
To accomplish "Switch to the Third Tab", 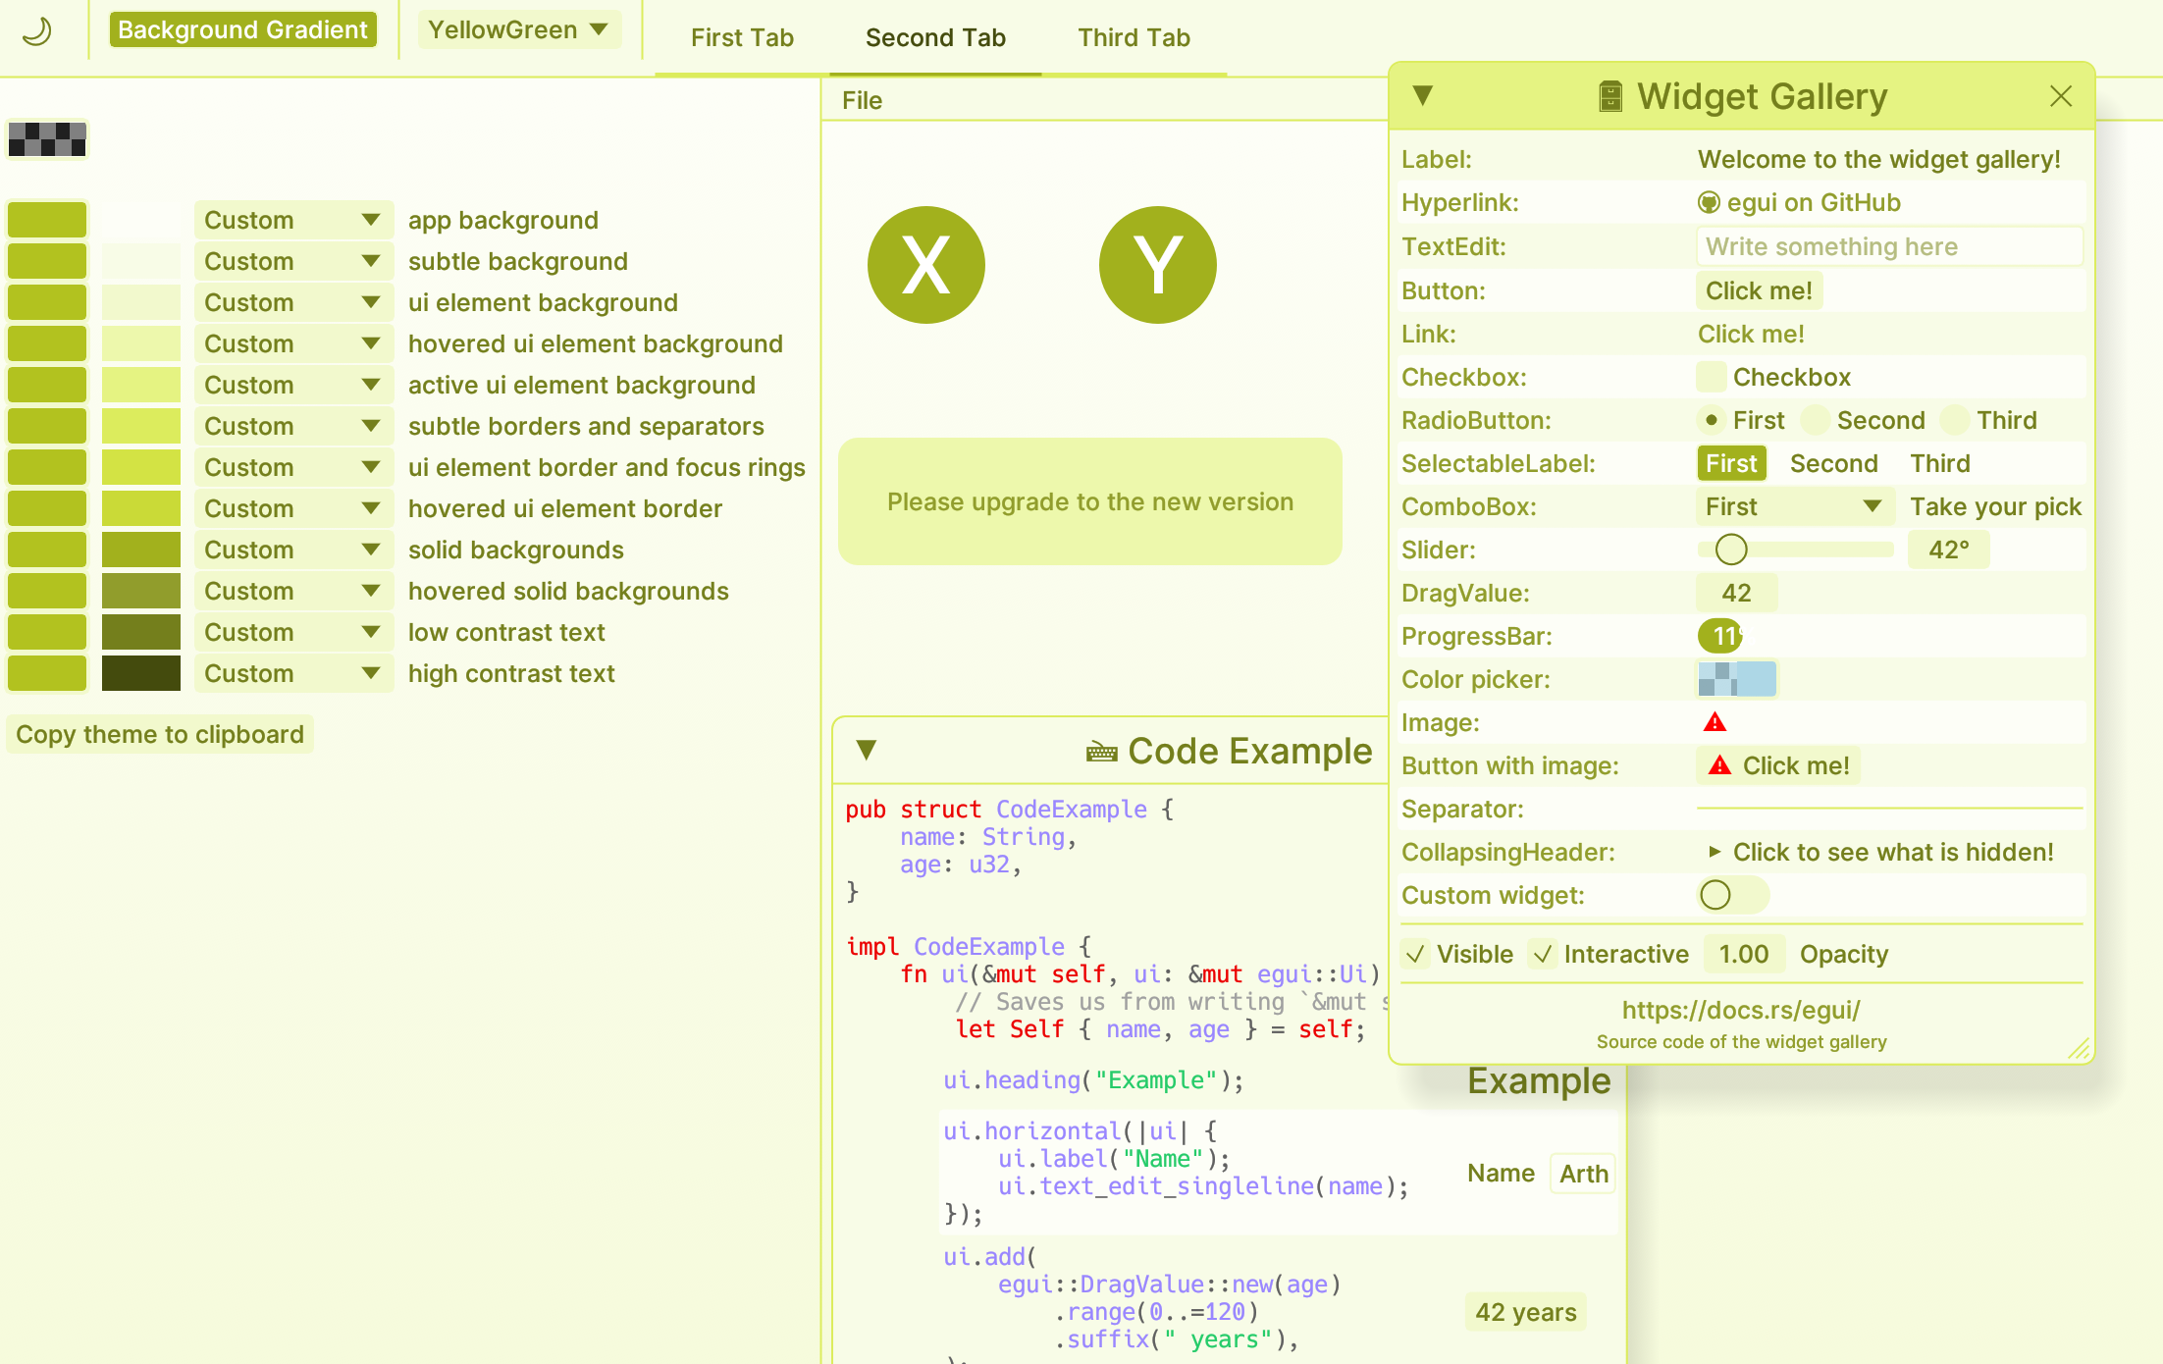I will point(1134,38).
